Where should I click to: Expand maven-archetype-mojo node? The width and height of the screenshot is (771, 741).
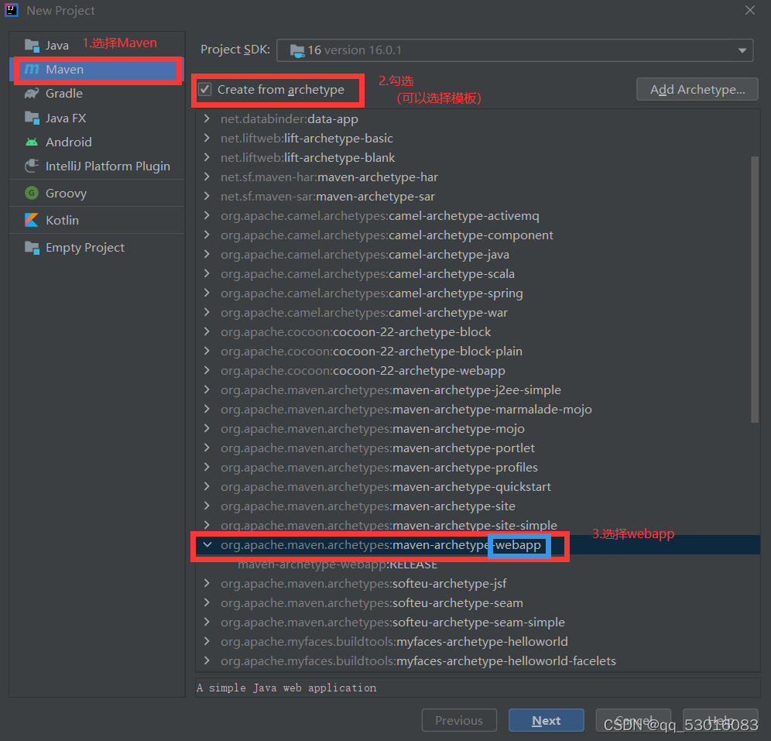[207, 428]
